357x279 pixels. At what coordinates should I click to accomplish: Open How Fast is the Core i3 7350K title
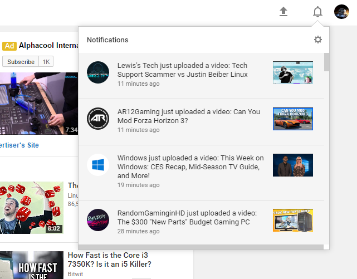pos(110,260)
